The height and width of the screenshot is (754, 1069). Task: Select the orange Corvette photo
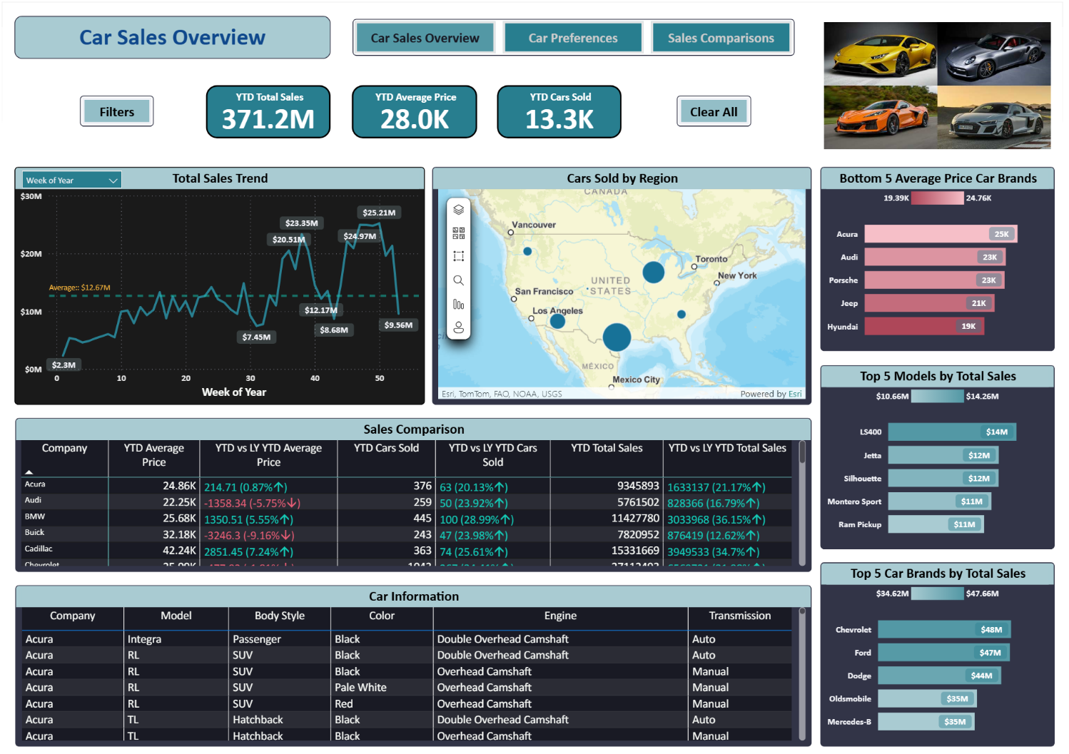881,117
